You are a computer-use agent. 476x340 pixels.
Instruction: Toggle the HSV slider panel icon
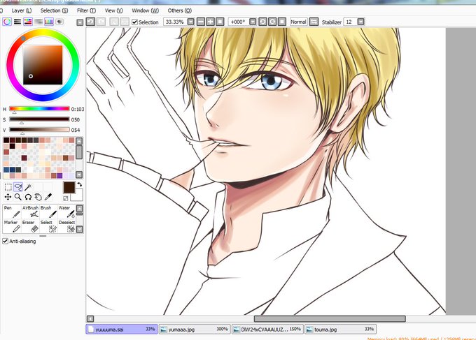pos(28,22)
